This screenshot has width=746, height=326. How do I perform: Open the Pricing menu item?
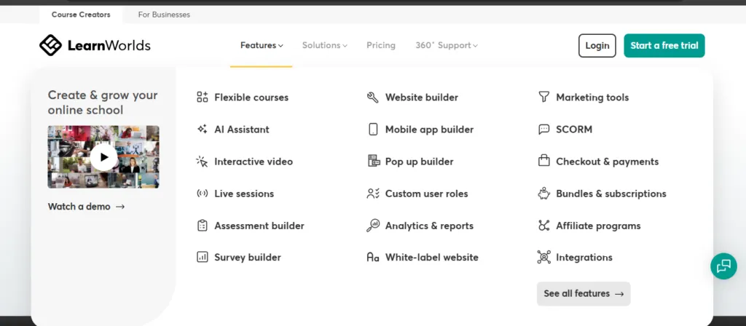coord(381,45)
